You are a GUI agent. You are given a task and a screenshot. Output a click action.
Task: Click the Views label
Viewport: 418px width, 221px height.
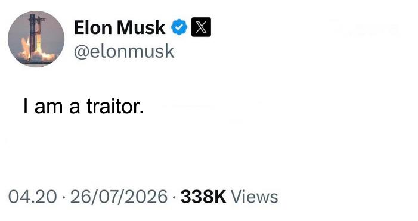[x=255, y=197]
